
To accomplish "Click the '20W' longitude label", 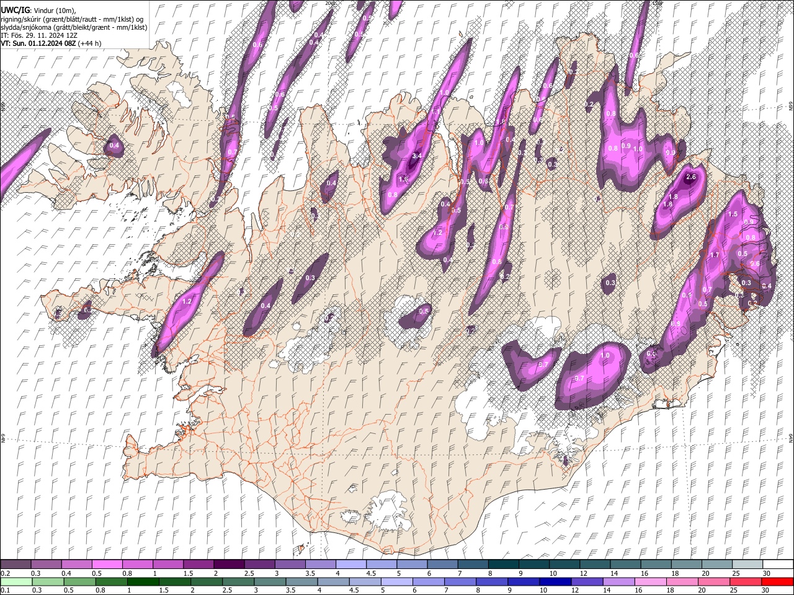I will click(330, 3).
